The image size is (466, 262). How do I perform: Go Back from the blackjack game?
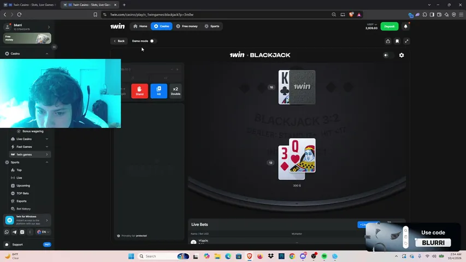pos(119,41)
